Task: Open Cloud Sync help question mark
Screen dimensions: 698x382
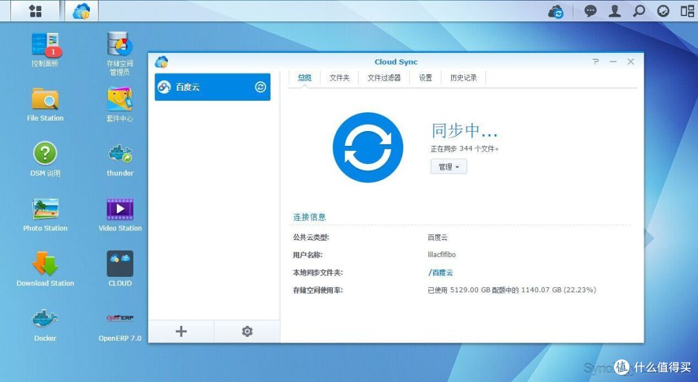Action: pyautogui.click(x=596, y=62)
